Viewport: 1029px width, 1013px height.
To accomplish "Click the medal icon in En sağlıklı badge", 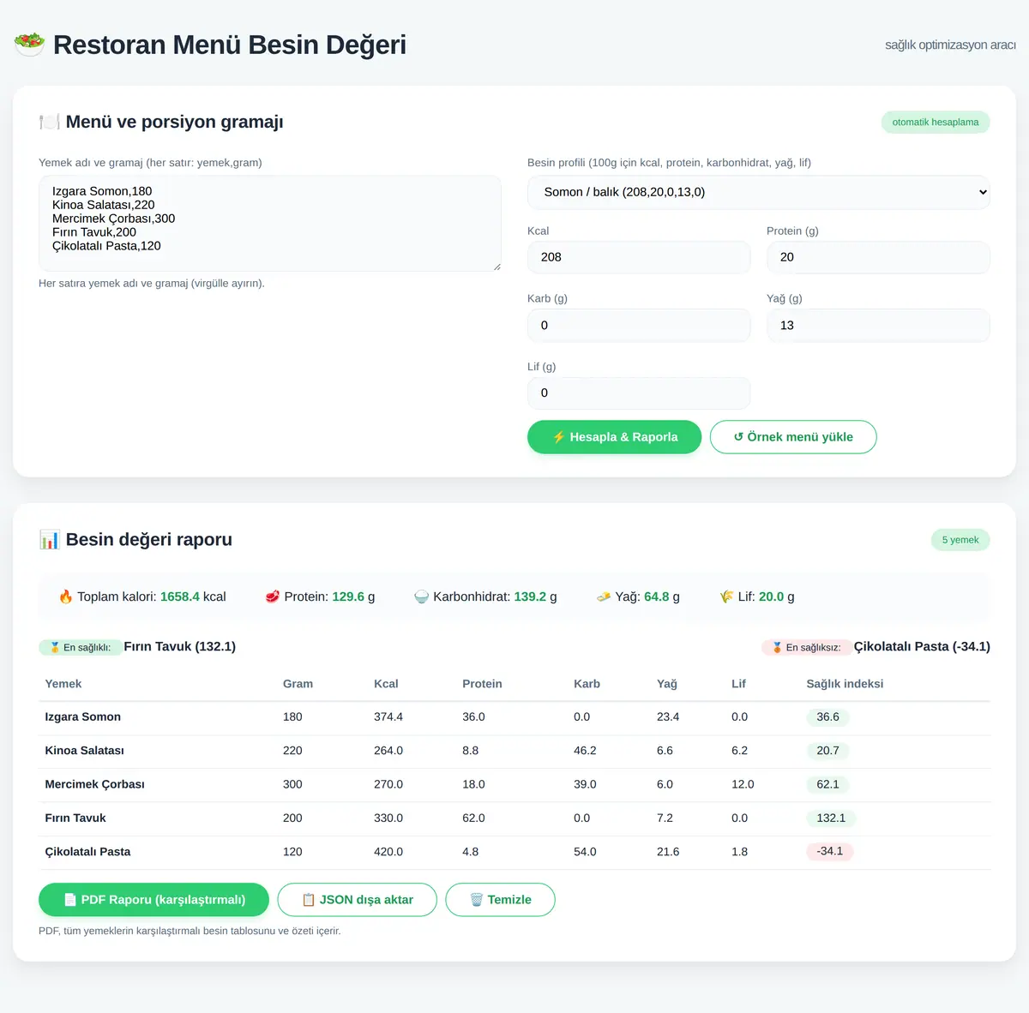I will point(55,647).
